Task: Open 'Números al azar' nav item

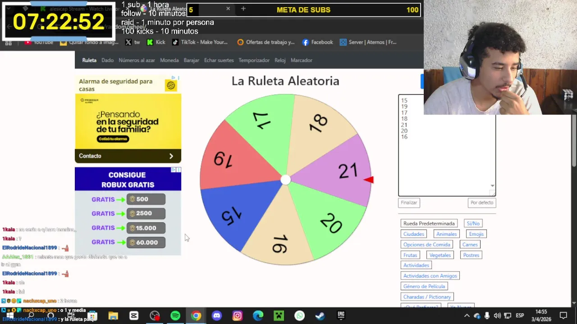Action: (x=137, y=60)
